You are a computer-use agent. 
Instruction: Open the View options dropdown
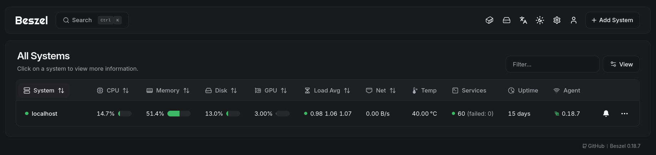coord(621,64)
